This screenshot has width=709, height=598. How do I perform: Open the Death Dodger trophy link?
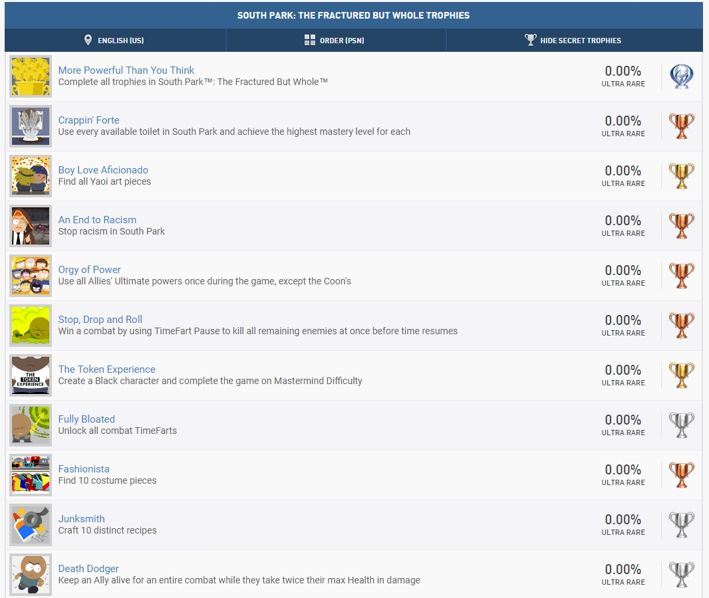click(88, 569)
